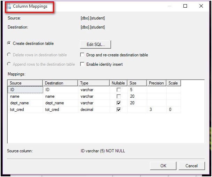
Task: Maximize the Column Mappings window
Action: click(x=185, y=6)
